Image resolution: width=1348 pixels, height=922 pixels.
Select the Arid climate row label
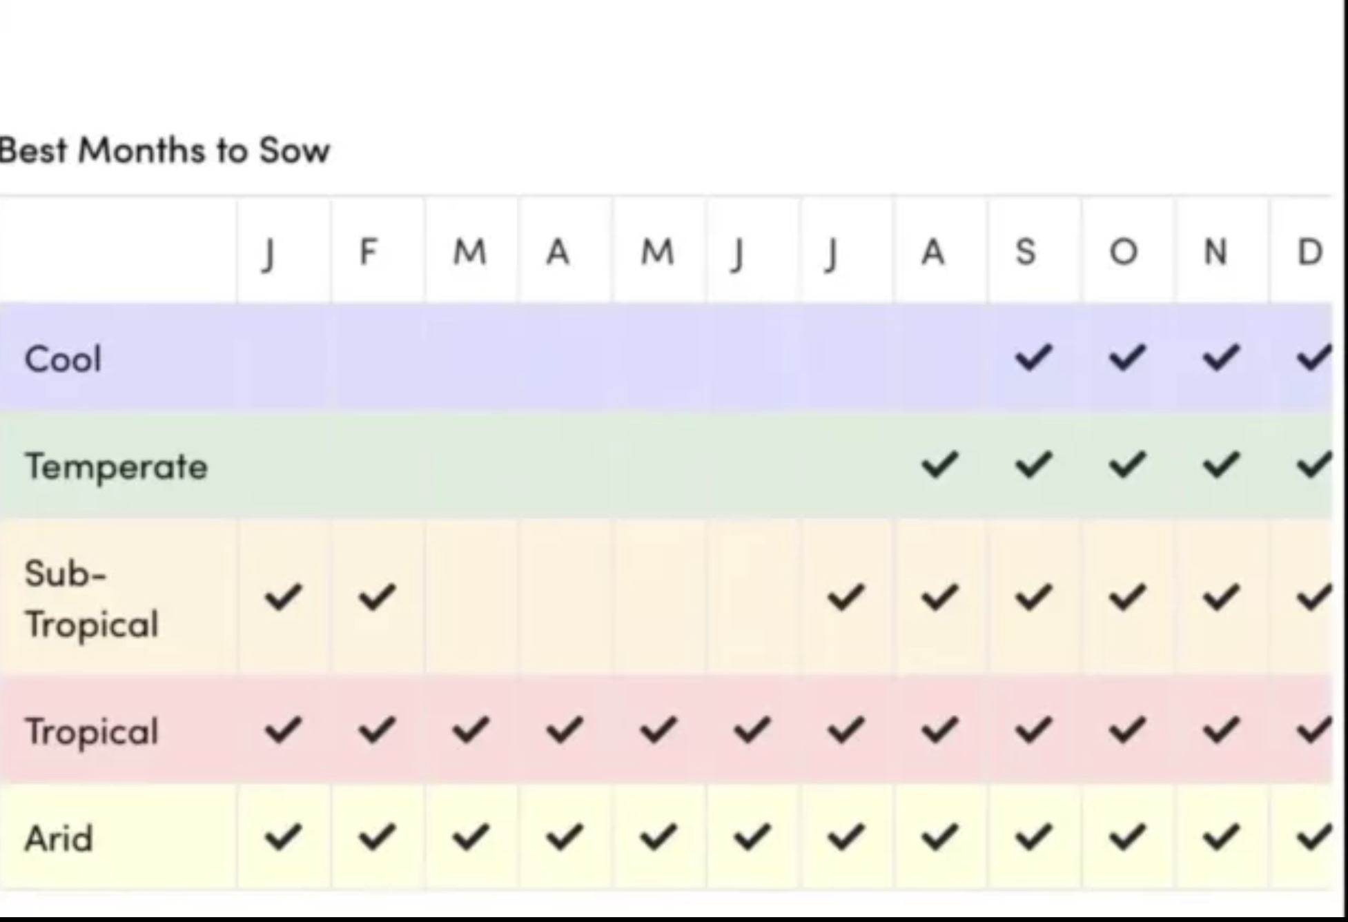(59, 838)
